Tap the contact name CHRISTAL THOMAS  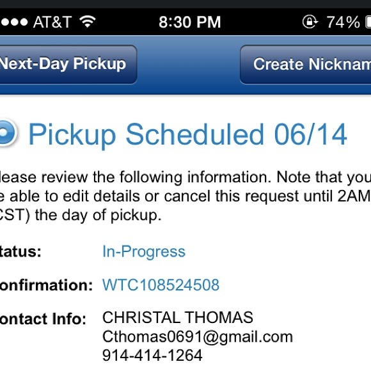(178, 317)
